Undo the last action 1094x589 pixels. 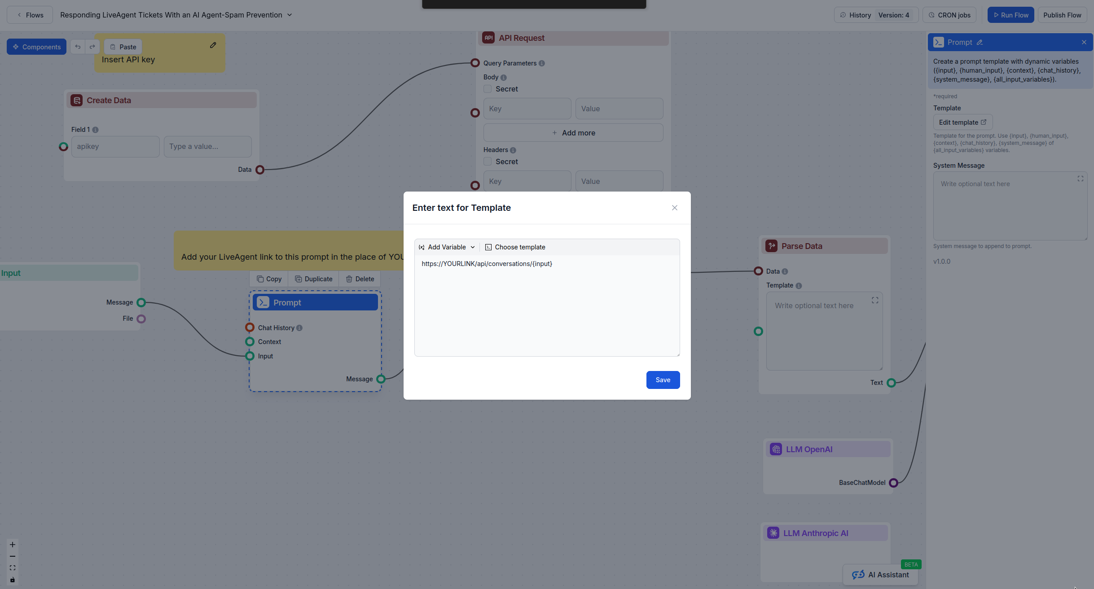point(77,46)
